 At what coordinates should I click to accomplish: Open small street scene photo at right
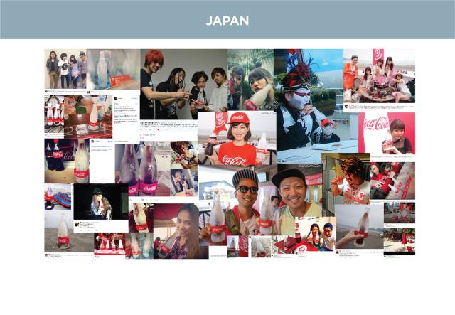point(400,213)
